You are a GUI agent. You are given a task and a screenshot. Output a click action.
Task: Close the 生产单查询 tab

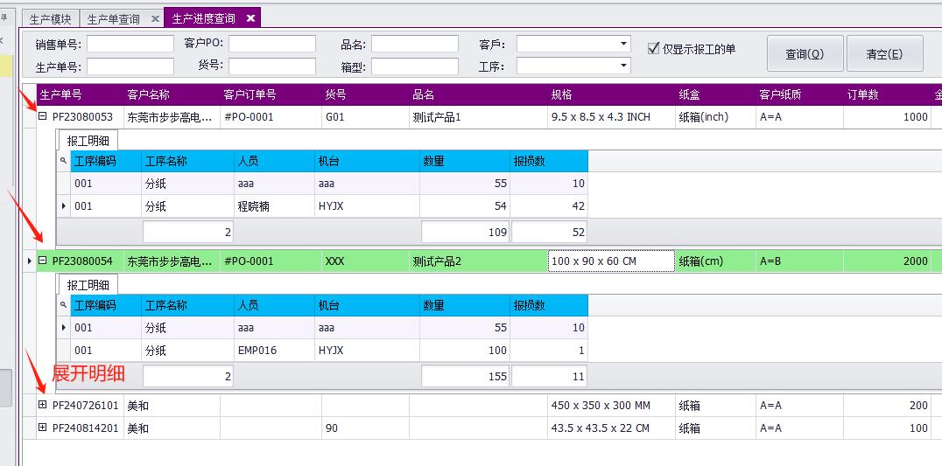tap(155, 18)
